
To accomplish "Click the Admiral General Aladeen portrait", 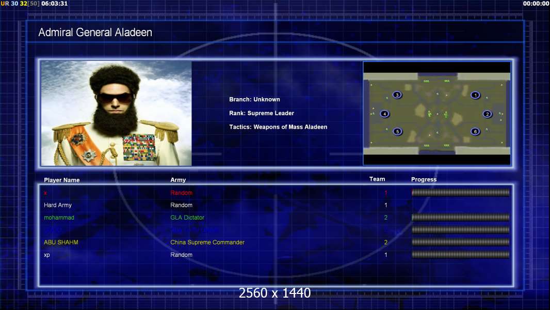I will coord(116,113).
